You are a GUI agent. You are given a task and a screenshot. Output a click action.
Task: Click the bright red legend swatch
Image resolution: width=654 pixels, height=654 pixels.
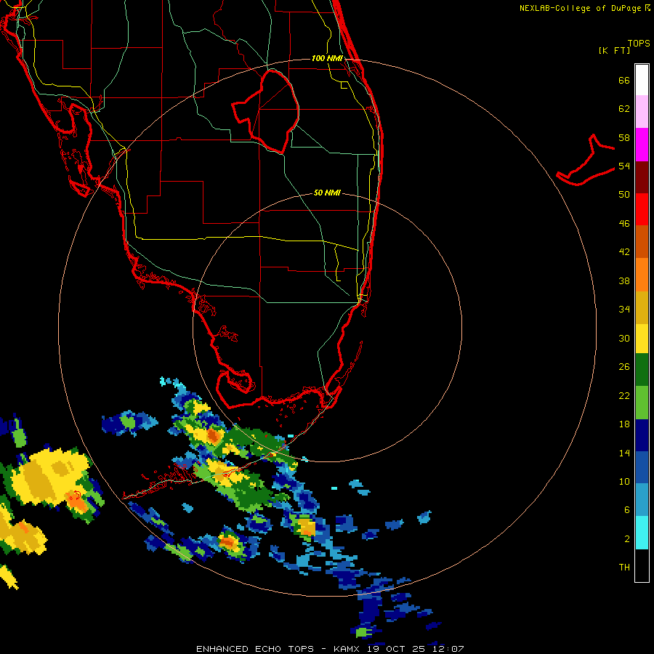642,209
